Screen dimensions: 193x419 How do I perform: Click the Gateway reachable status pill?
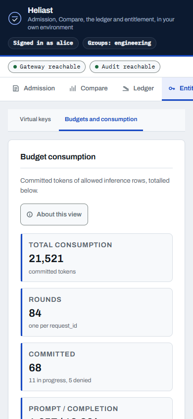(47, 67)
